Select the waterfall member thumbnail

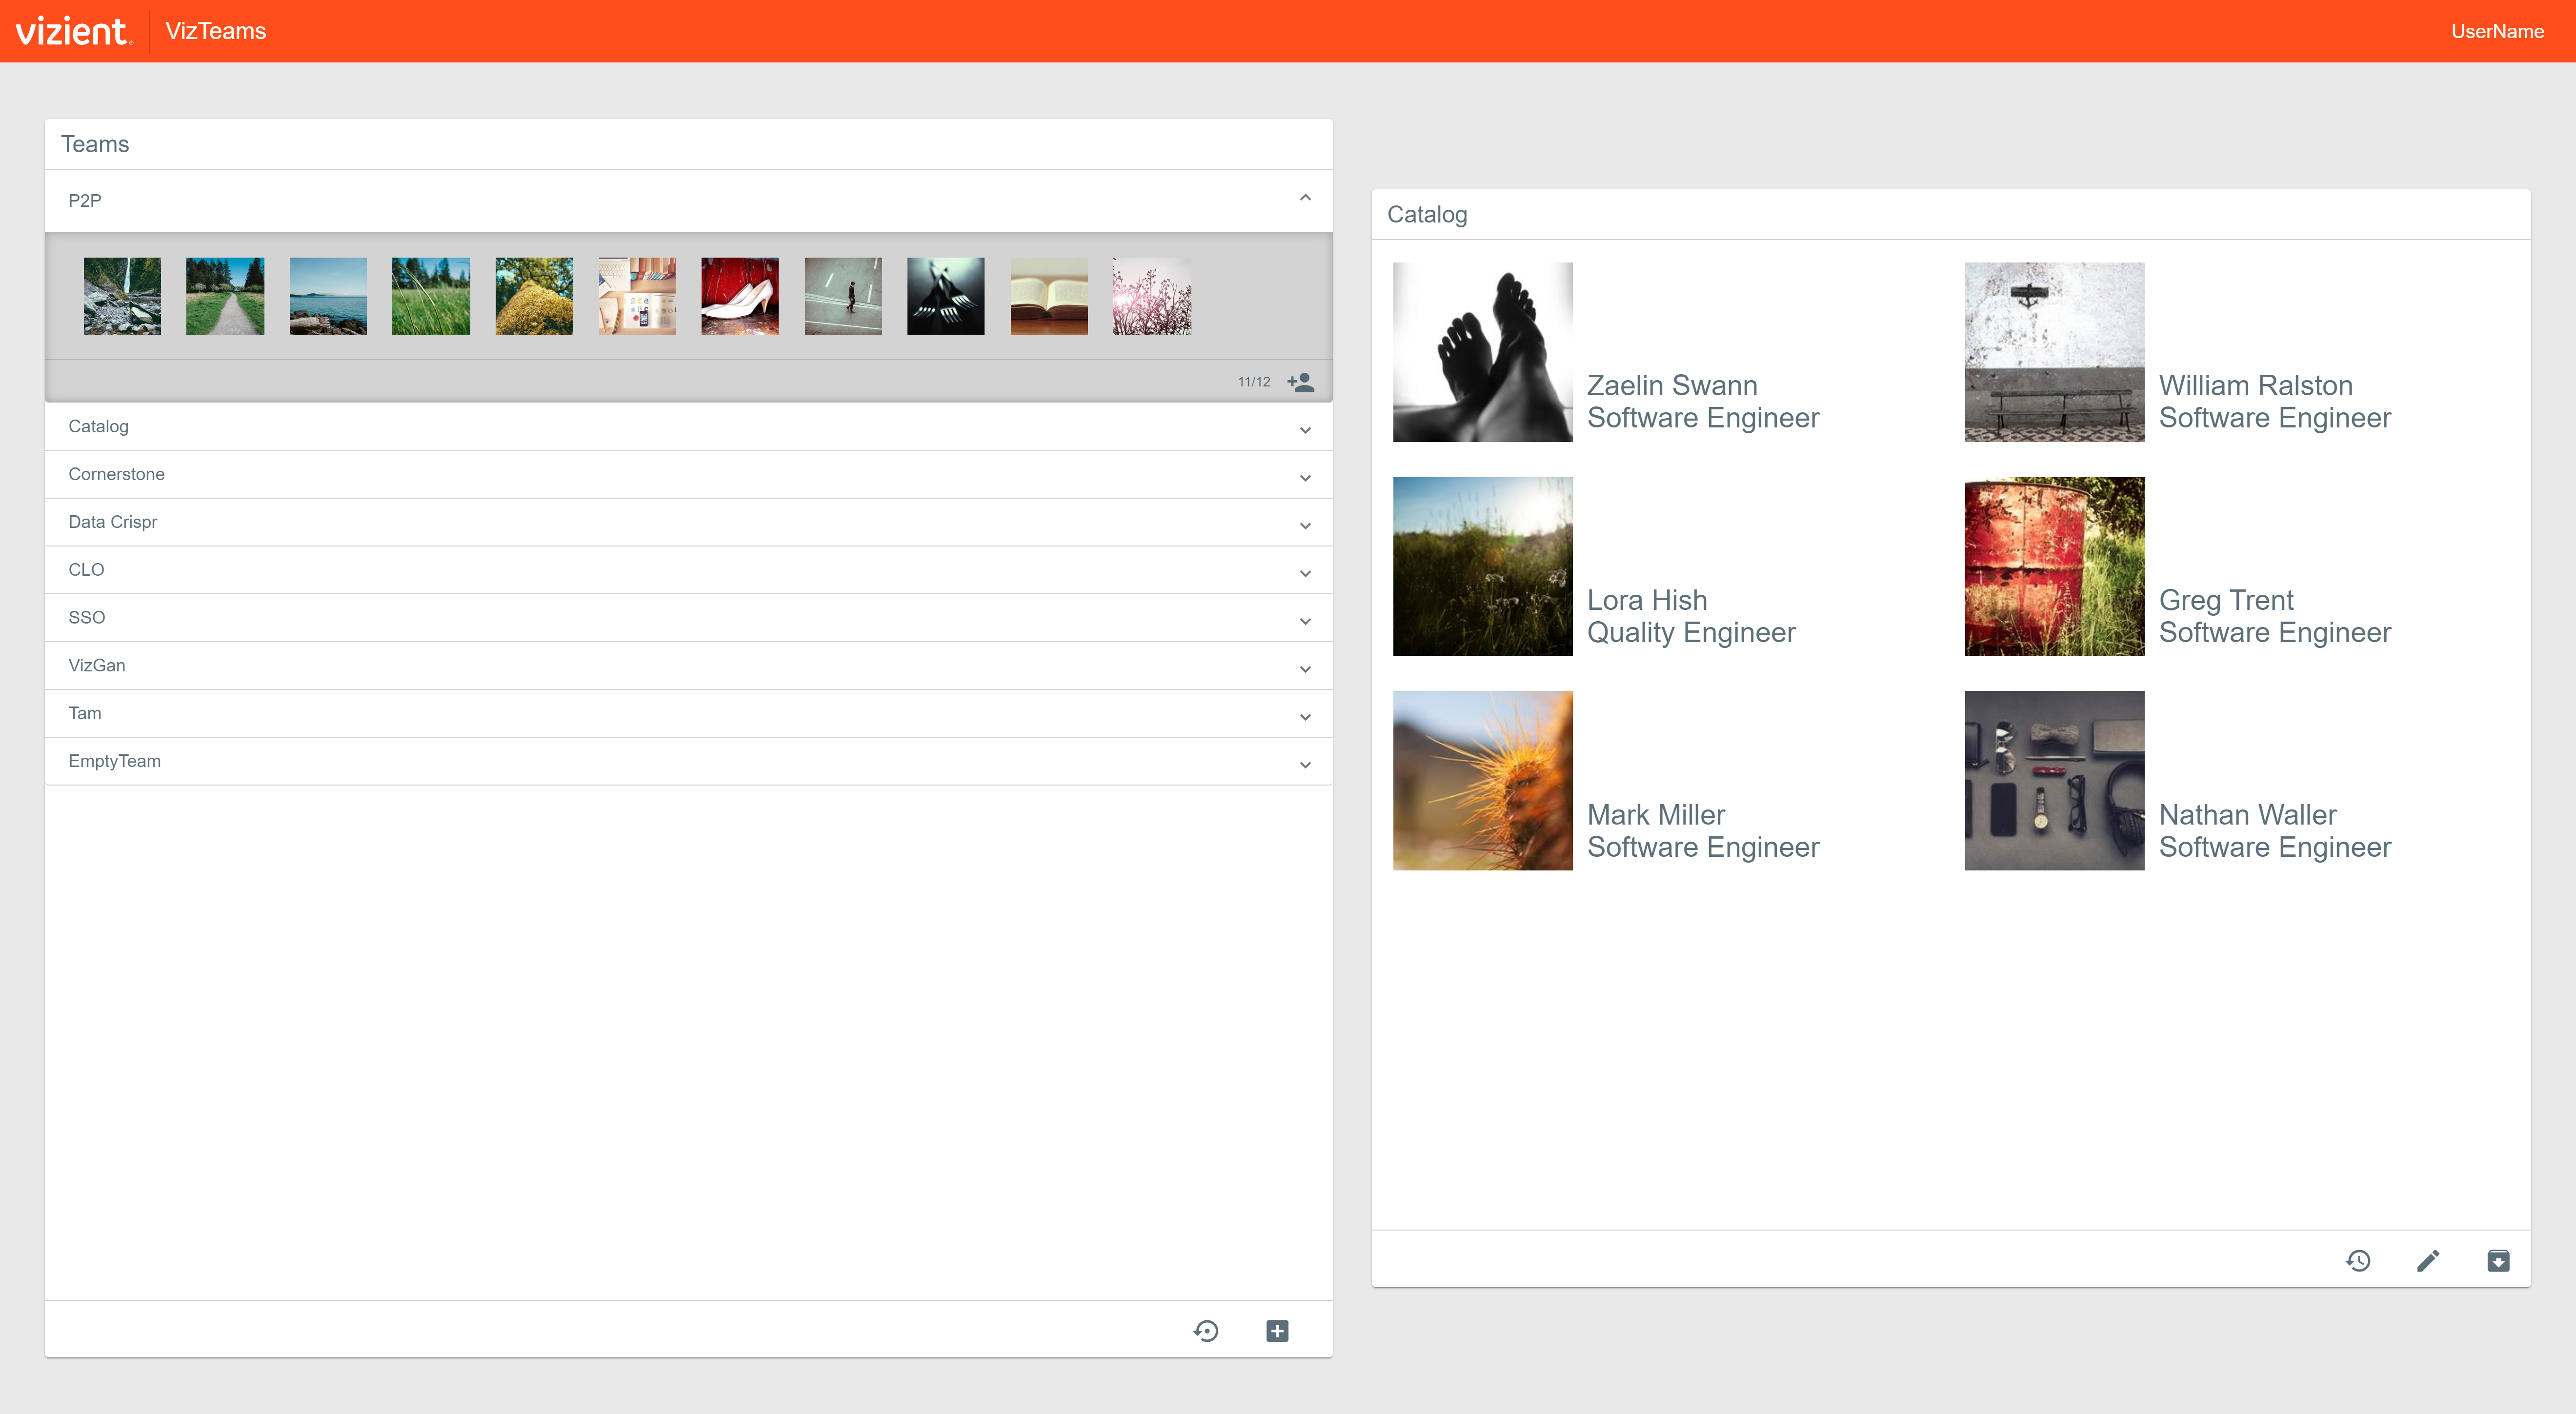click(122, 296)
